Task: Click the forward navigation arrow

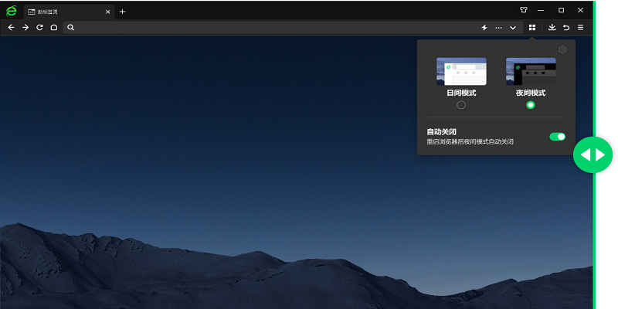Action: (25, 27)
